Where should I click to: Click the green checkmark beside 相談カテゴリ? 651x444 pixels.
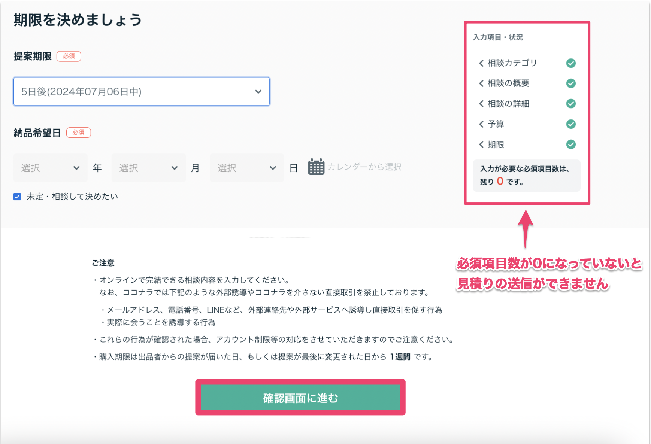point(571,63)
